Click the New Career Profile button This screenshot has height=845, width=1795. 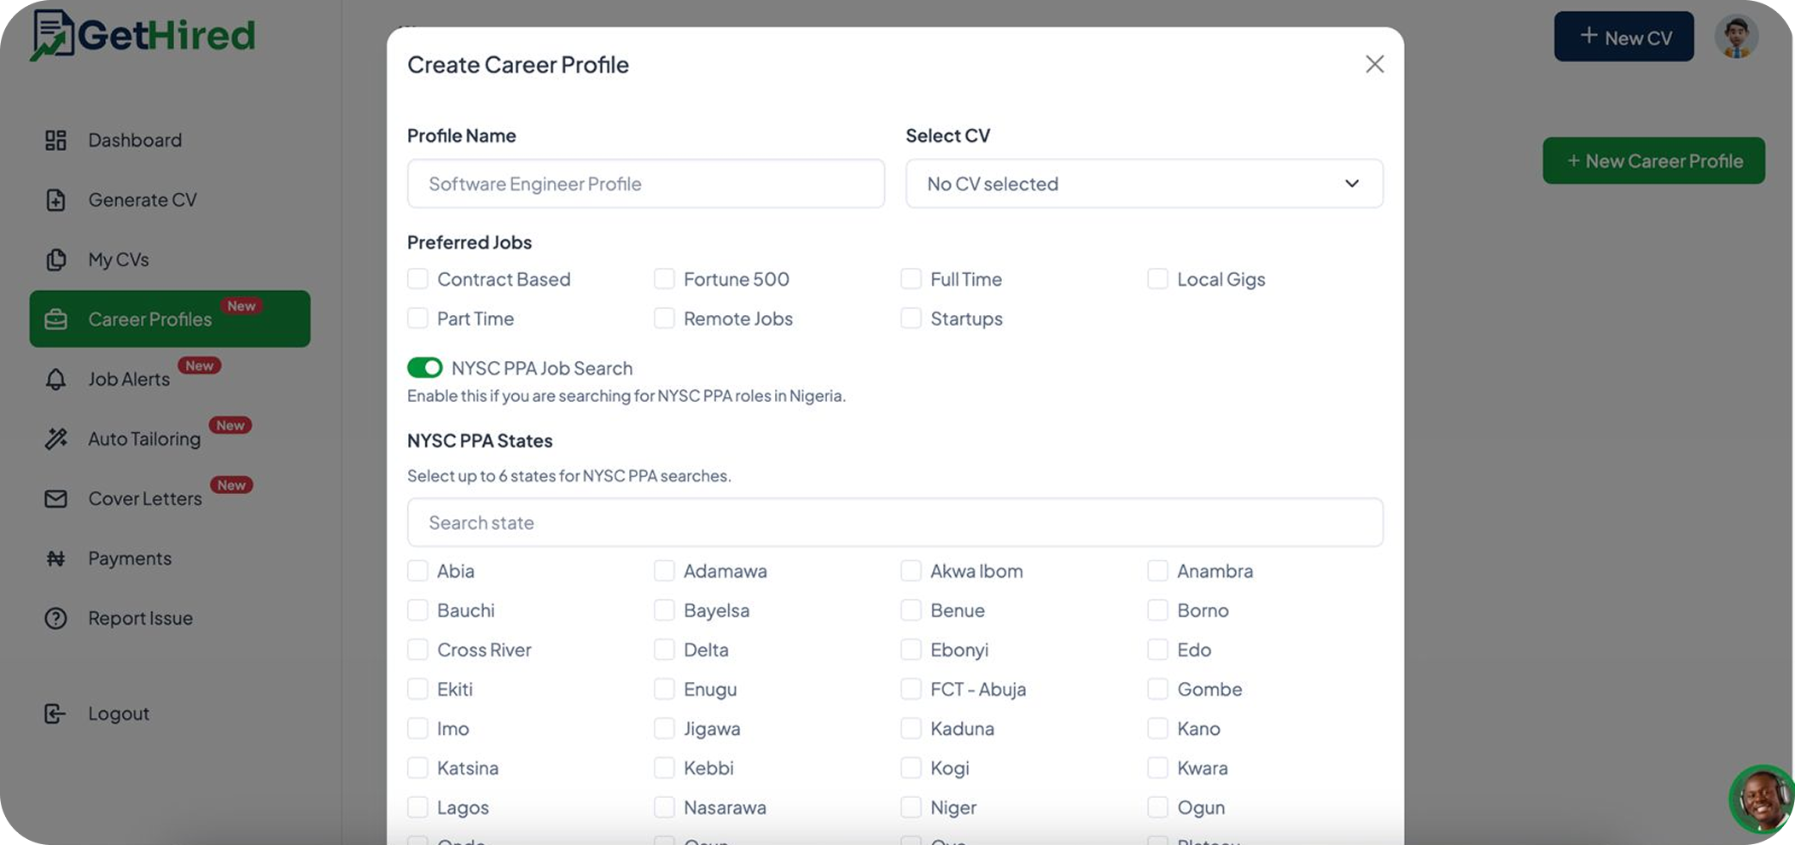click(1653, 160)
